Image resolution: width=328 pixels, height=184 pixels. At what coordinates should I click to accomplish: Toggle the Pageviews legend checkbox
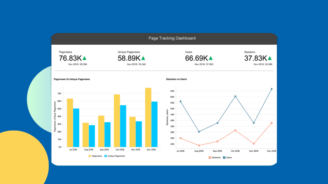[x=90, y=156]
